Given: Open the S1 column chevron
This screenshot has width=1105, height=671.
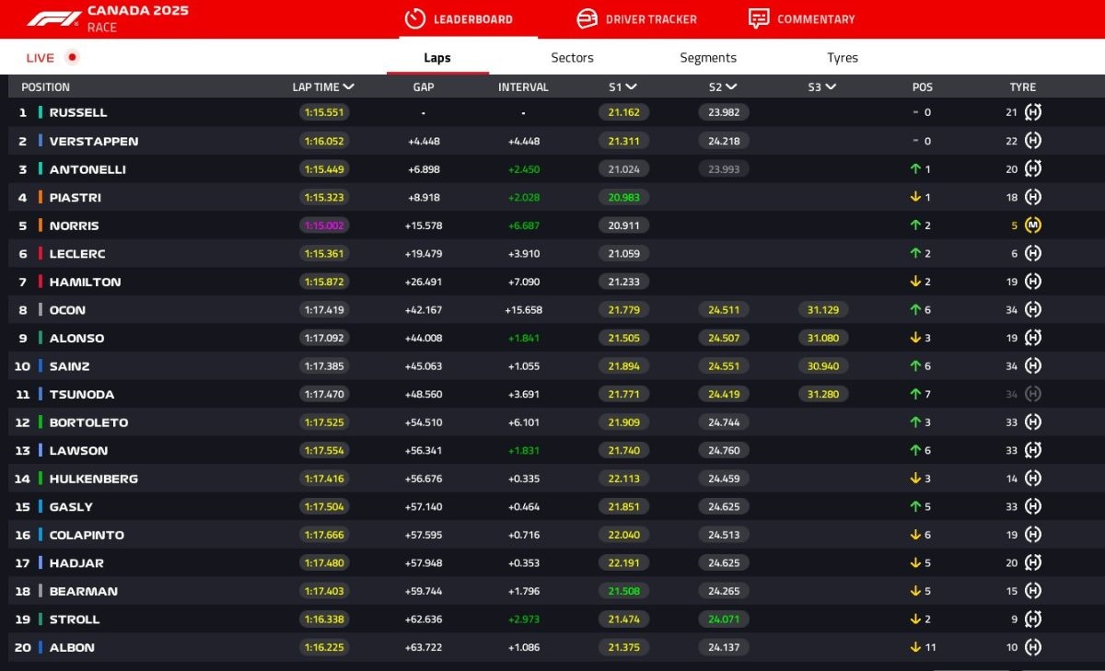Looking at the screenshot, I should (631, 87).
